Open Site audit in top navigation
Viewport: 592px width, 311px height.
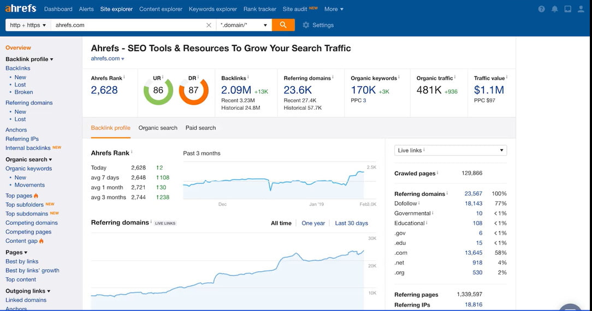pos(295,9)
